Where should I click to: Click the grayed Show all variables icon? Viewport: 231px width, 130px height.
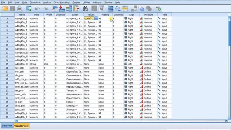pos(149,9)
